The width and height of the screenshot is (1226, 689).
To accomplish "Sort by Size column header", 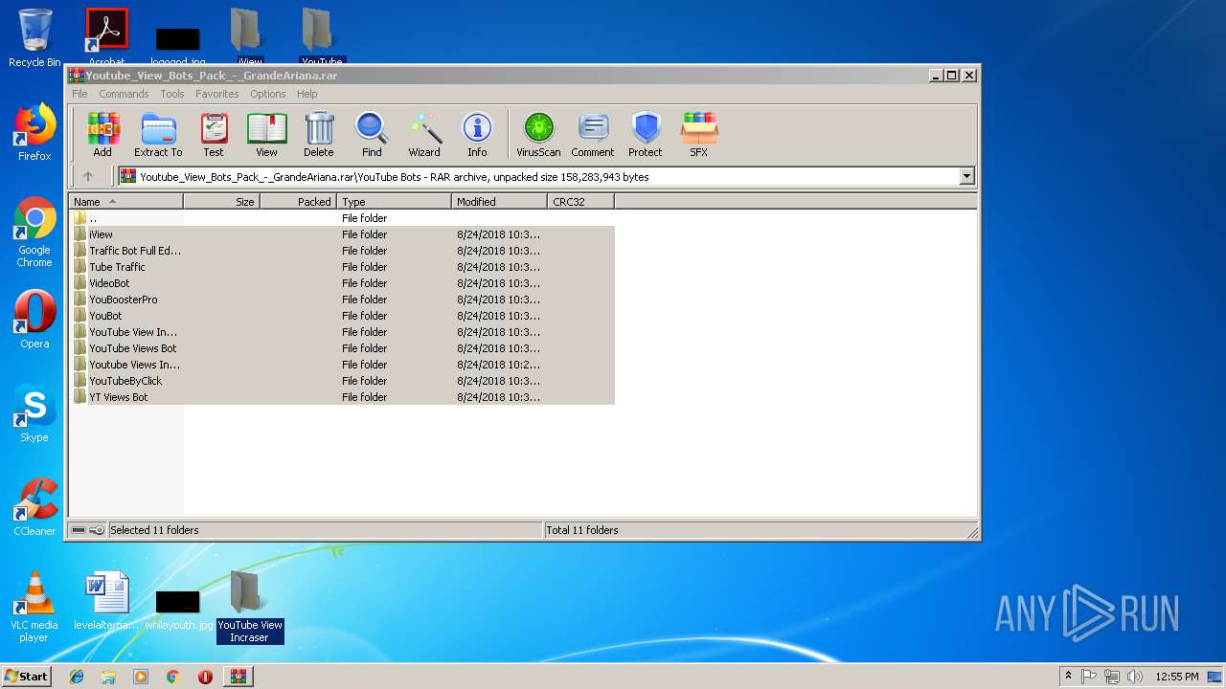I will click(x=221, y=202).
